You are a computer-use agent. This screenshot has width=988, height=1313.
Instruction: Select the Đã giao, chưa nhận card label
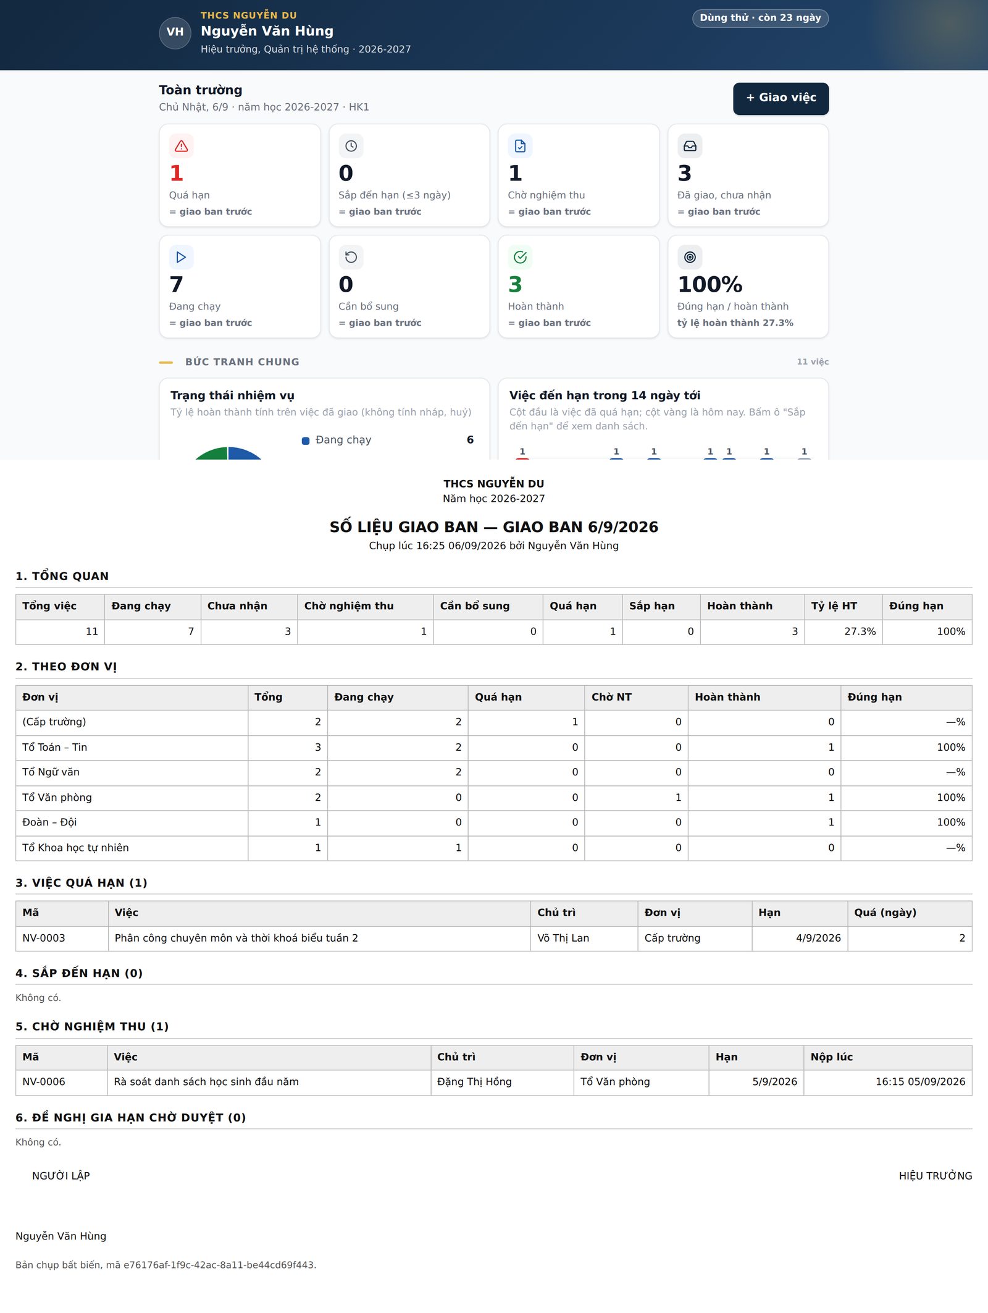(x=724, y=195)
